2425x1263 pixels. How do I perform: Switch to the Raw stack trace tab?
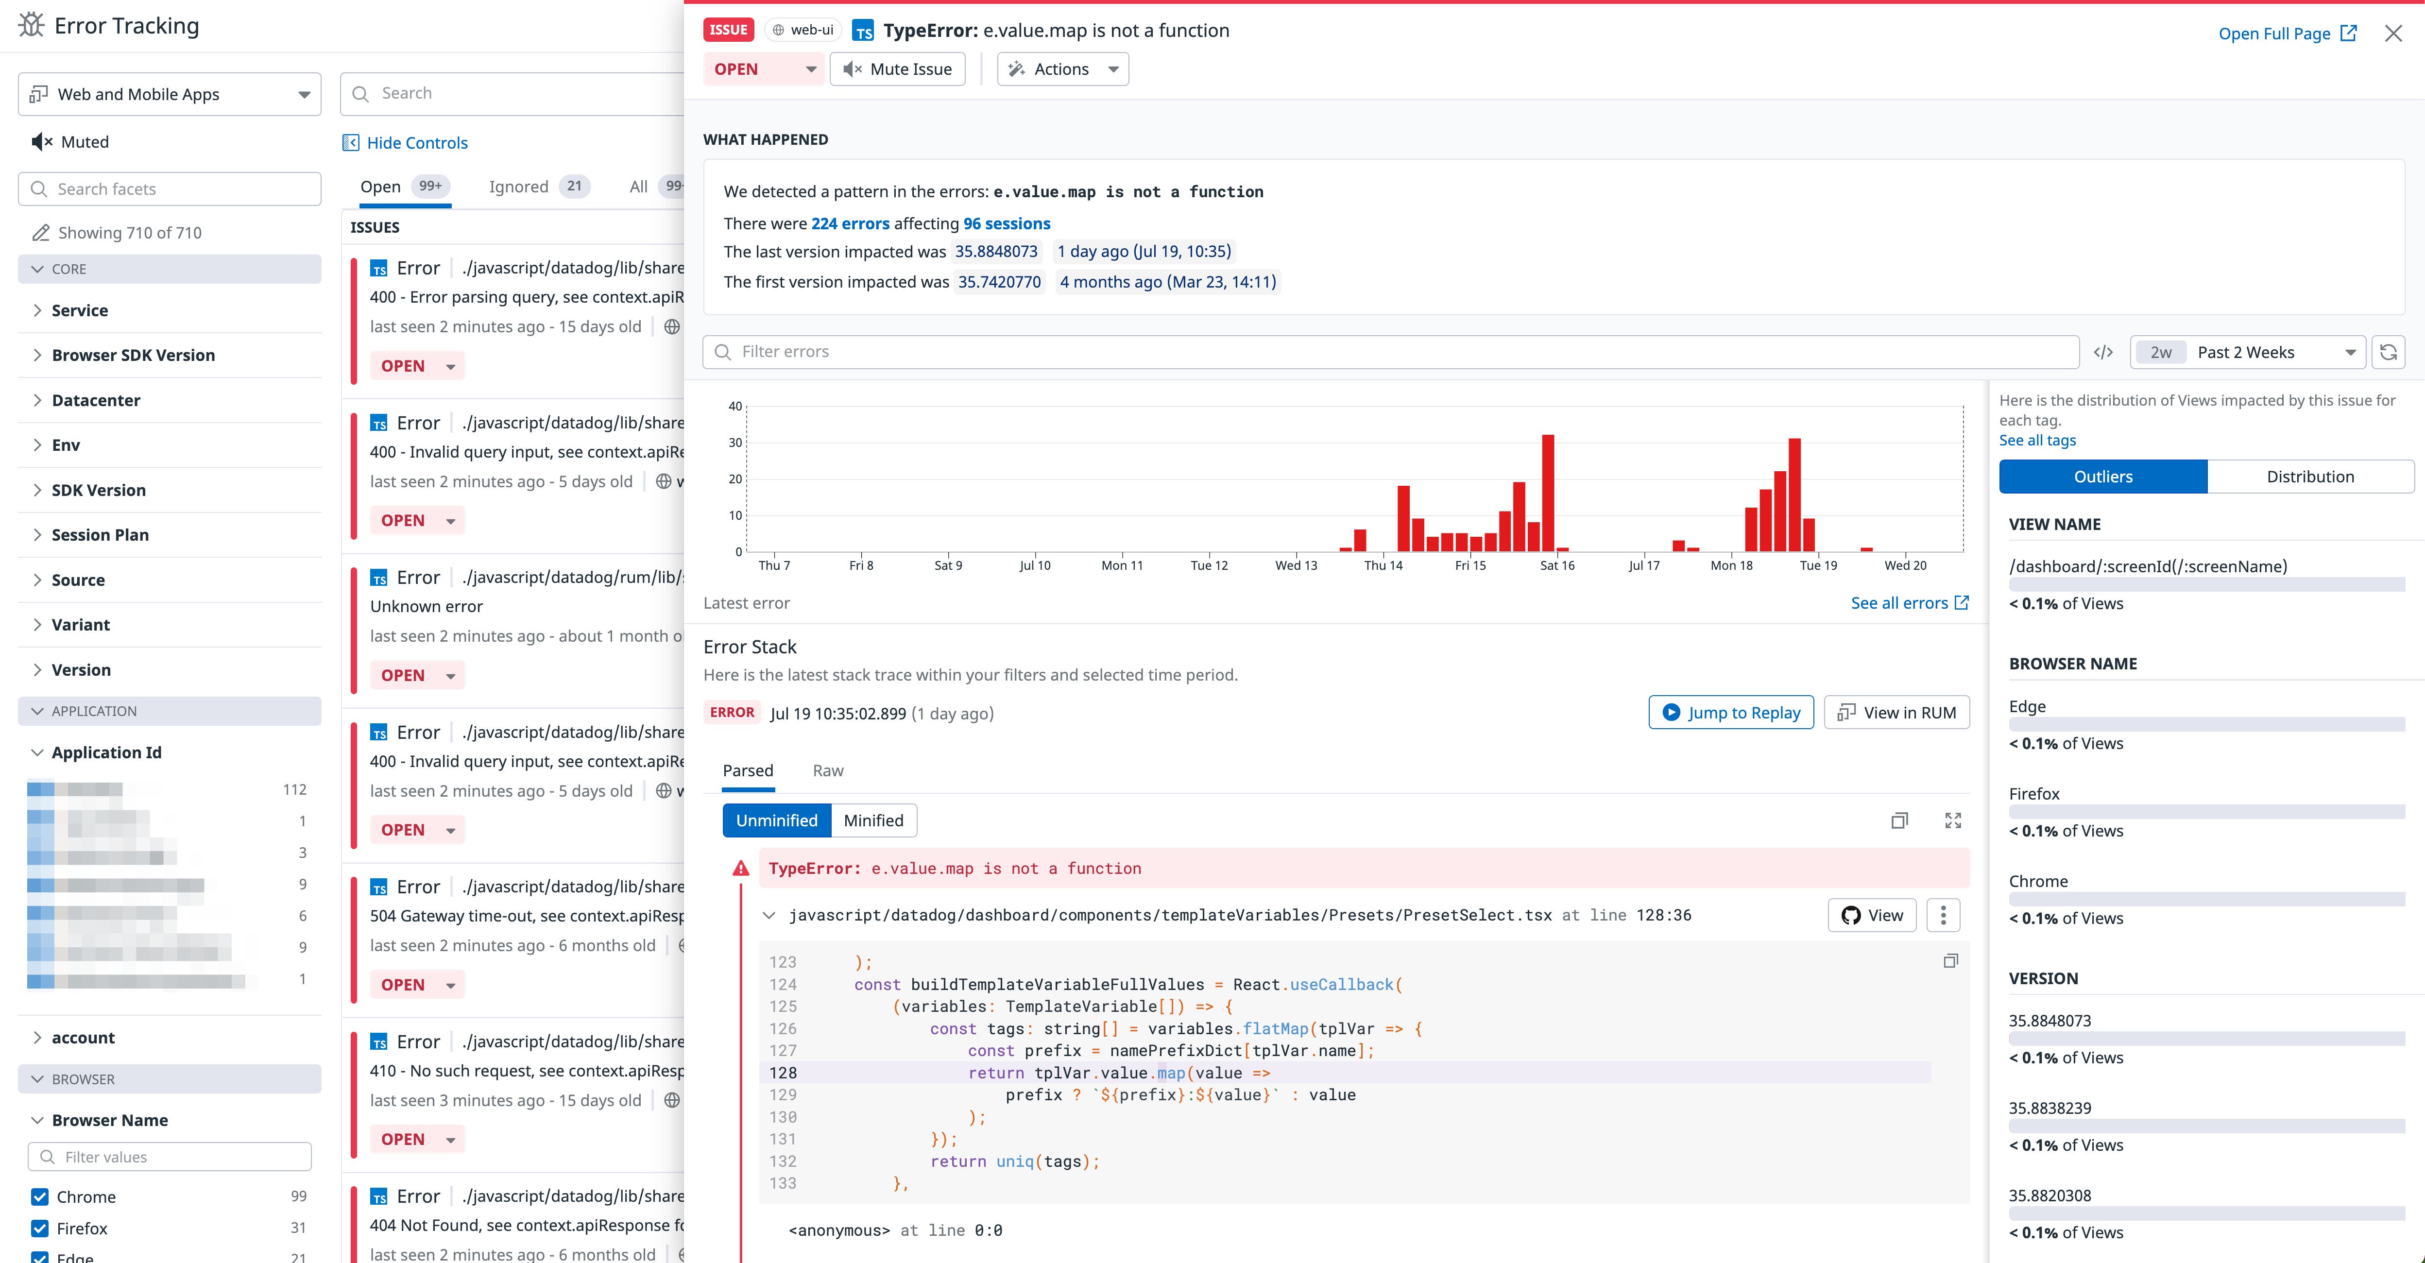(x=827, y=770)
